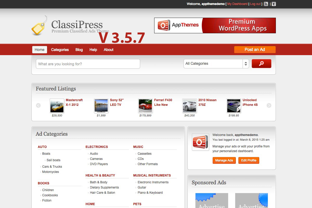The image size is (312, 208).
Task: Open the AppThemes Premium WordPress Apps banner
Action: click(215, 25)
